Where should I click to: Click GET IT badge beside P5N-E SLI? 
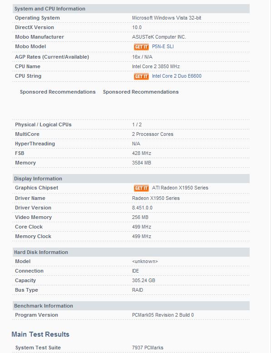click(141, 47)
